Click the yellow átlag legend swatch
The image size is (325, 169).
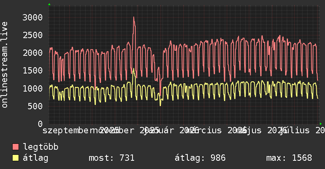coord(15,158)
